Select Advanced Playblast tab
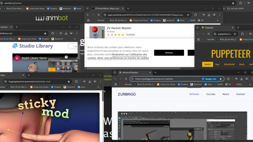The height and width of the screenshot is (142, 253). coord(135,73)
